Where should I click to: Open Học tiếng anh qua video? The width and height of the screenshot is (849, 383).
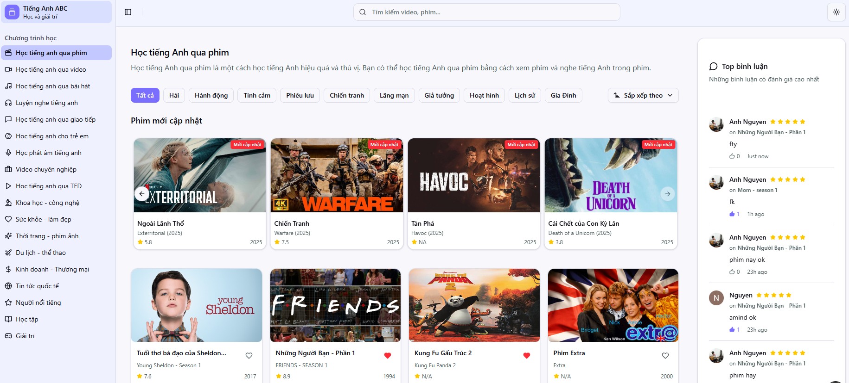click(x=56, y=69)
